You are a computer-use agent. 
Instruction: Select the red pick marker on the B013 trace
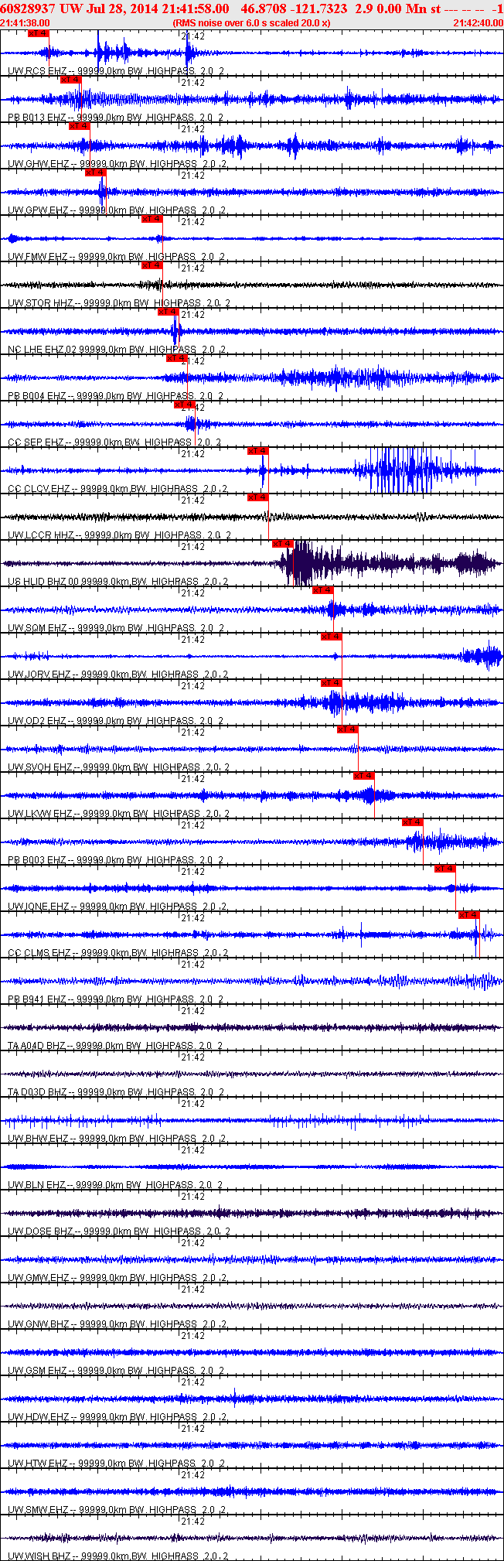point(70,80)
